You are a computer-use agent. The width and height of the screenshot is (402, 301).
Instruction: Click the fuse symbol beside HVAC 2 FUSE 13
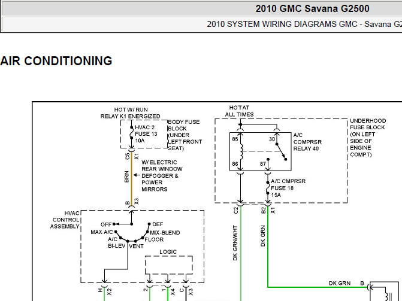pos(132,133)
